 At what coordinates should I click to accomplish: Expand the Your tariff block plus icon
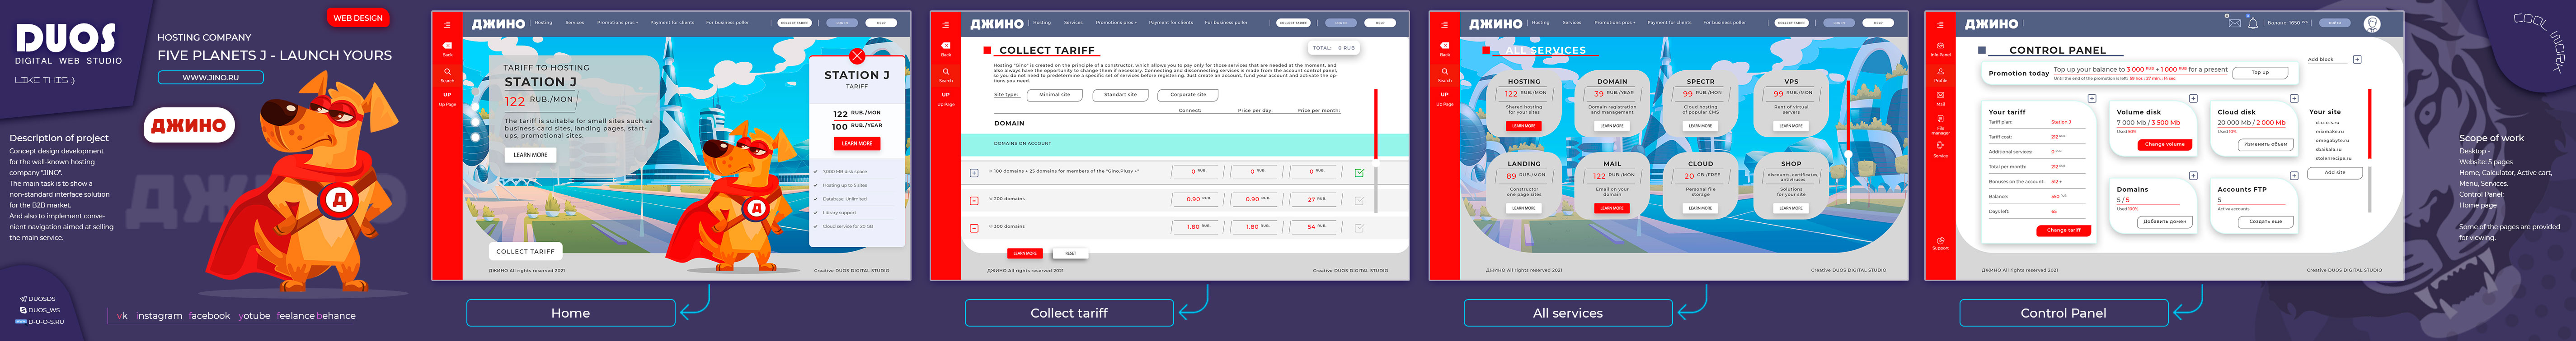click(2091, 99)
